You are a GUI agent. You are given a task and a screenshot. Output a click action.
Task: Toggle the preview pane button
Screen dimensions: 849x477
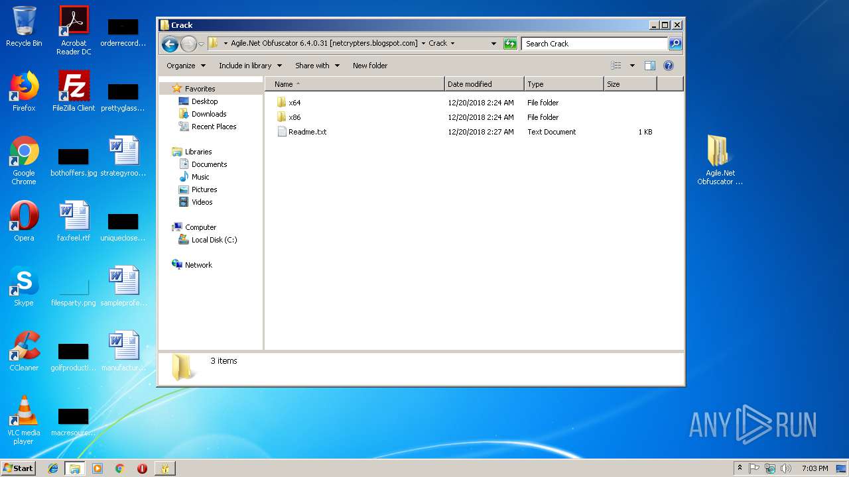click(650, 66)
